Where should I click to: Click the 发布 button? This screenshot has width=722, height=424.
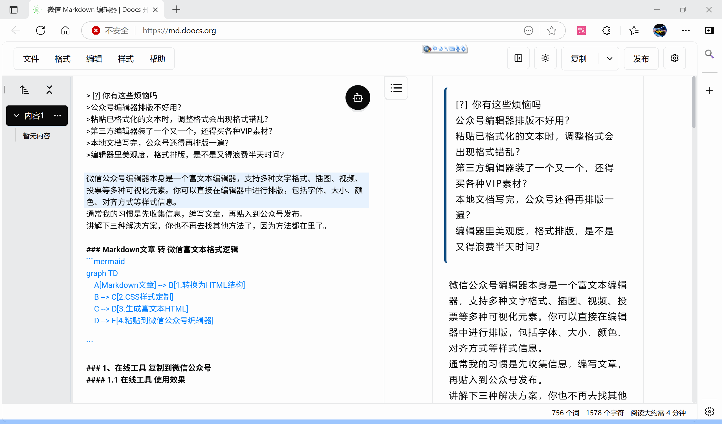click(641, 59)
